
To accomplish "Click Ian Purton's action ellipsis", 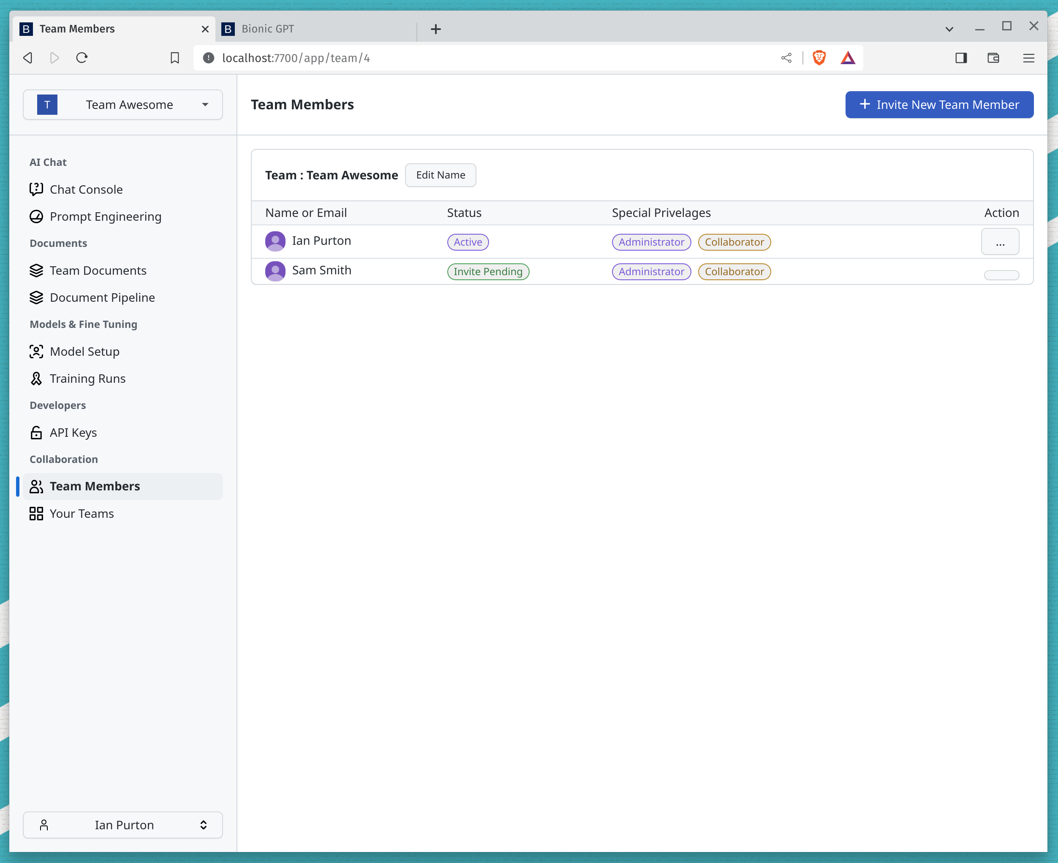I will point(1000,241).
